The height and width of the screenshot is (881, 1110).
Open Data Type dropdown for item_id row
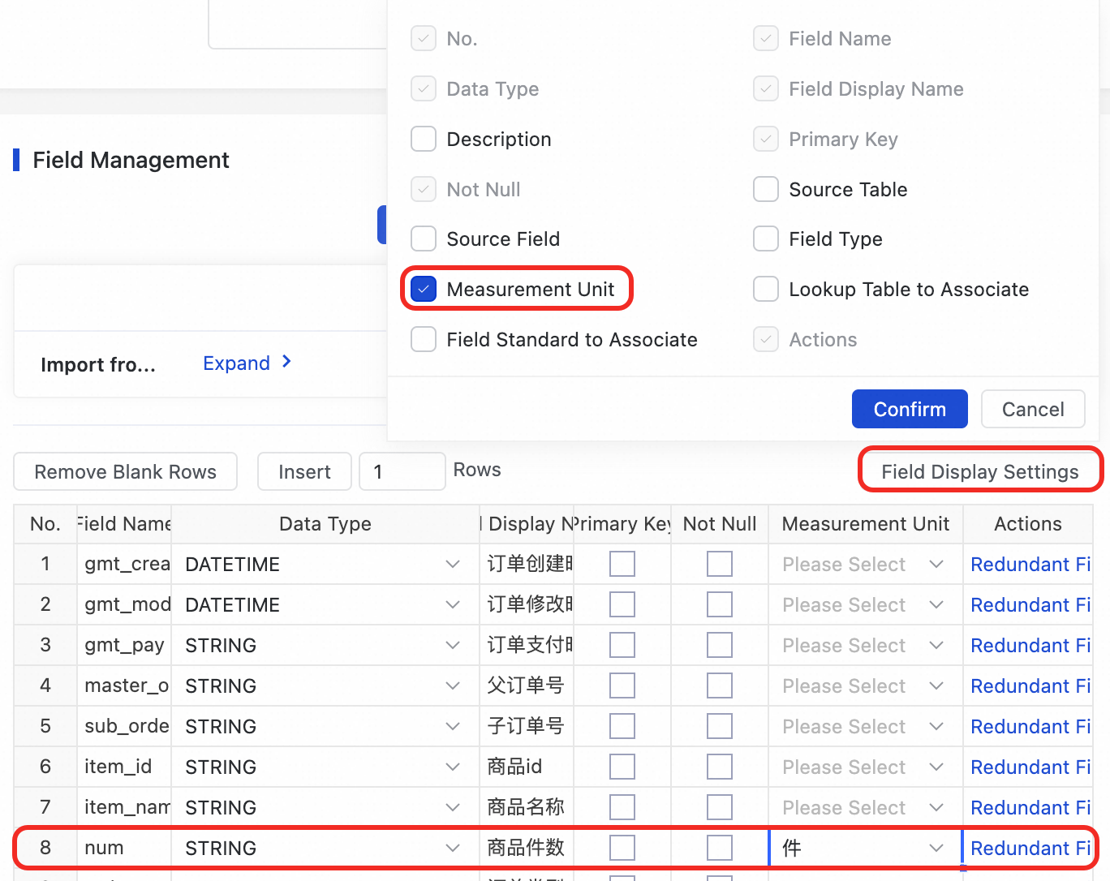coord(325,767)
